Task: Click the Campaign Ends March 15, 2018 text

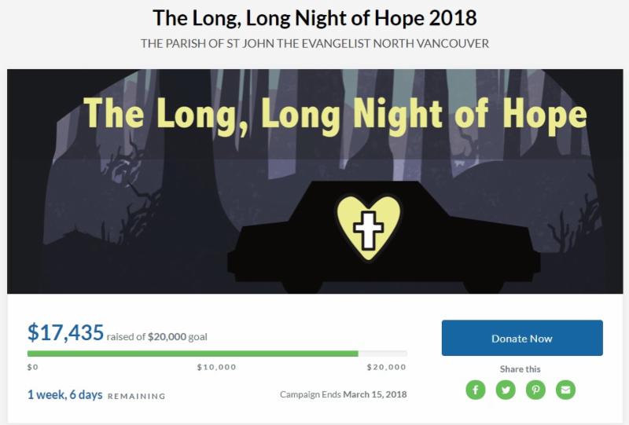Action: pos(343,394)
